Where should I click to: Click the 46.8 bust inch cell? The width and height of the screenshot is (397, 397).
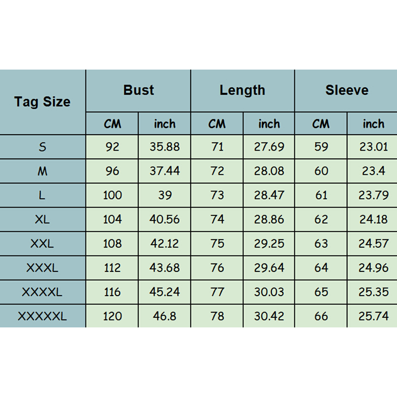point(164,316)
